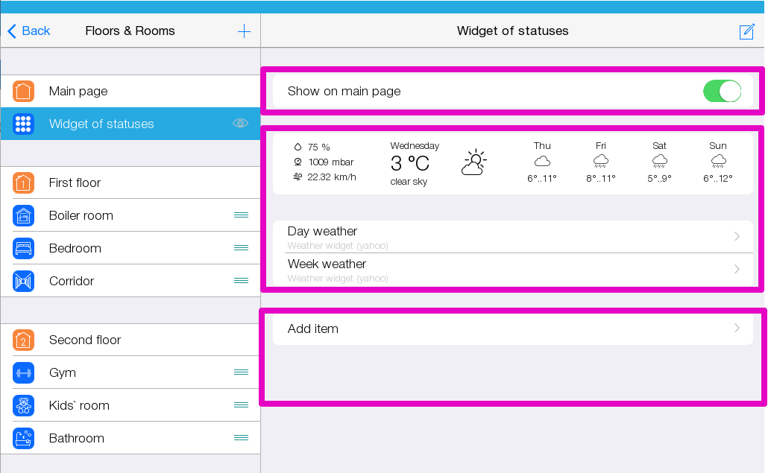Click the reorder handle next to Bathroom
The image size is (771, 473).
pos(241,438)
